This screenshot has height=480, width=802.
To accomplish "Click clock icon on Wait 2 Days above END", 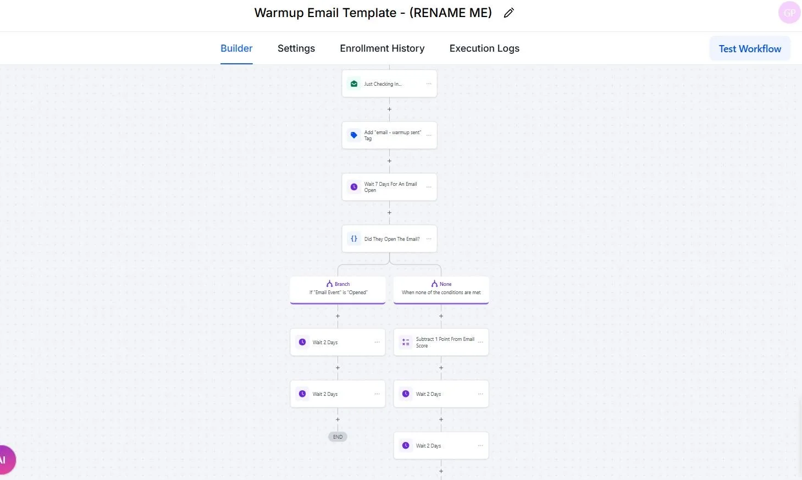I will tap(302, 394).
